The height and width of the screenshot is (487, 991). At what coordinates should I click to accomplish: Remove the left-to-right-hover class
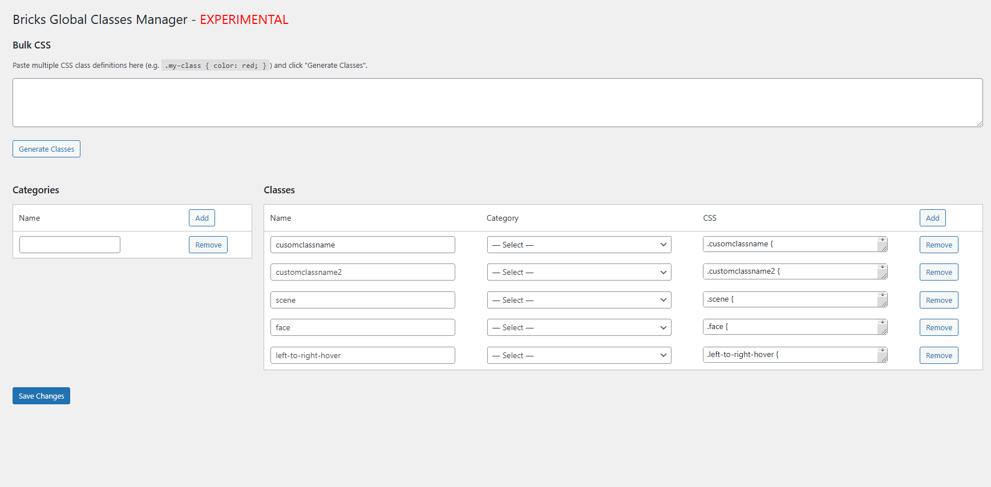point(939,355)
